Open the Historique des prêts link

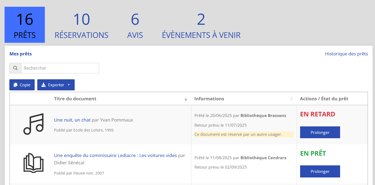pos(346,54)
